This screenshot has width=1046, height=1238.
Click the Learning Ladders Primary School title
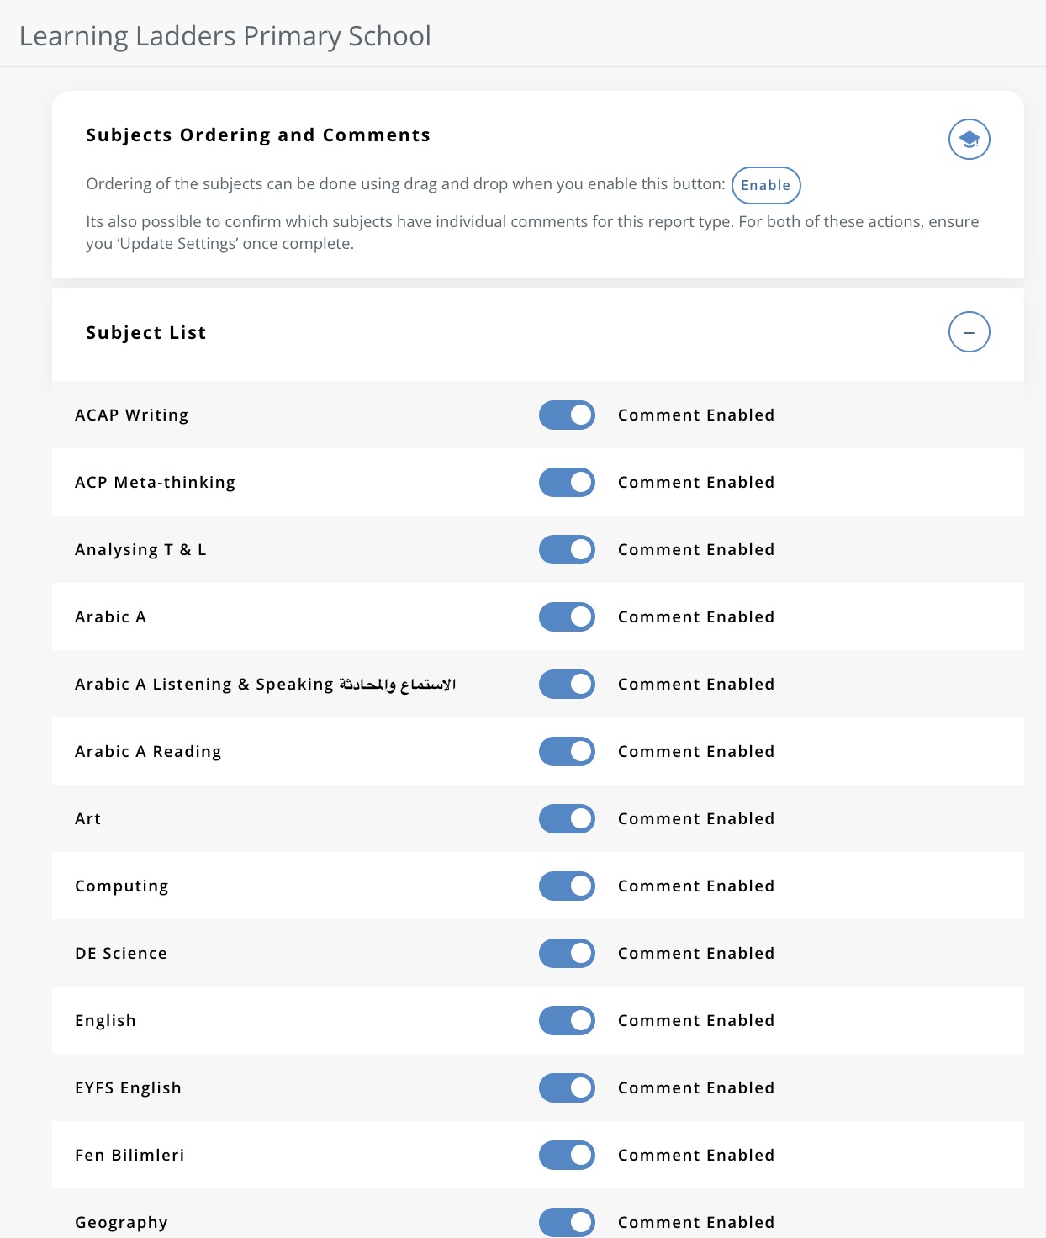point(225,36)
